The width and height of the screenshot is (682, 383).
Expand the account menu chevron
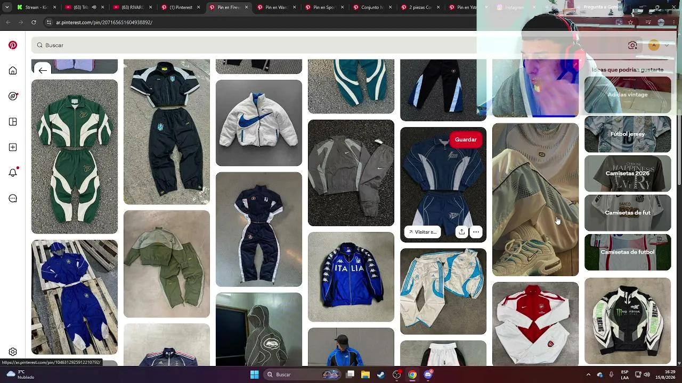[x=667, y=45]
